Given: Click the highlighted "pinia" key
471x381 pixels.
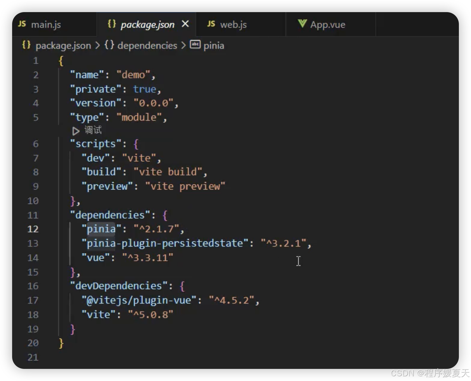Looking at the screenshot, I should tap(101, 229).
